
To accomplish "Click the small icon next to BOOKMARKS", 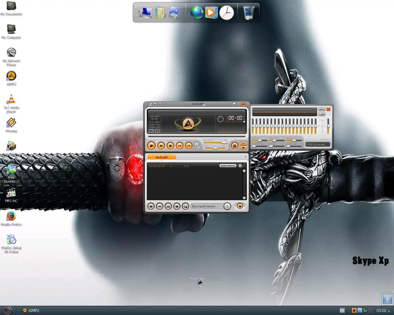I will [240, 165].
